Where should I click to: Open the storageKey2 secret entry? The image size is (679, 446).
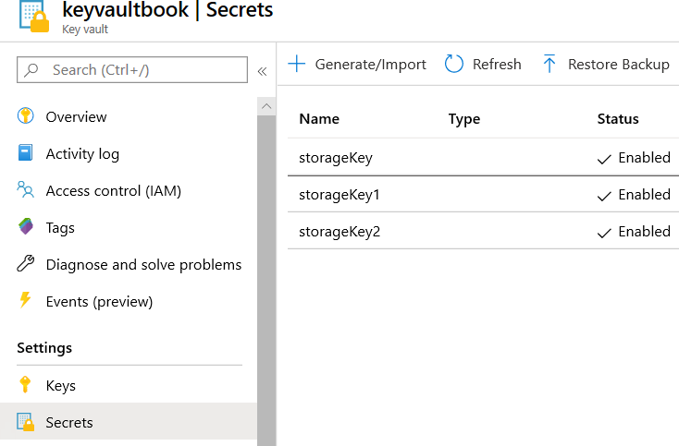point(339,231)
